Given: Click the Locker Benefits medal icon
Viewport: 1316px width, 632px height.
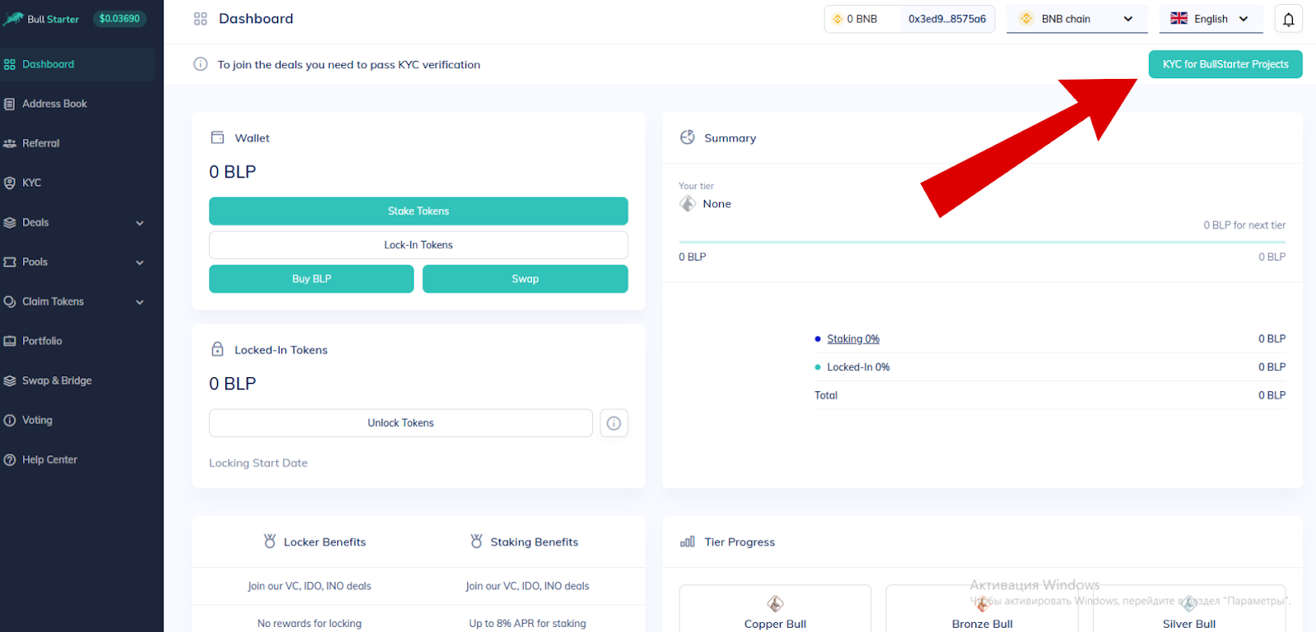Looking at the screenshot, I should (x=270, y=541).
